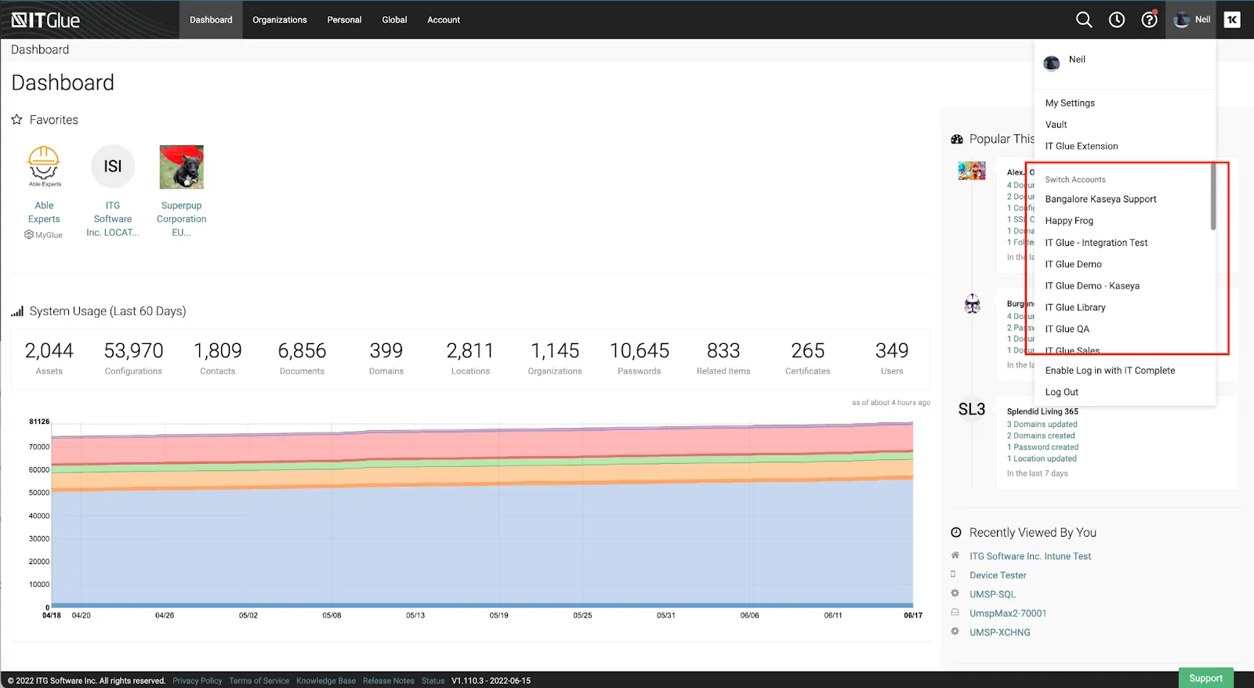This screenshot has height=688, width=1254.
Task: Click Enable Log in with IT Complete
Action: (1110, 371)
